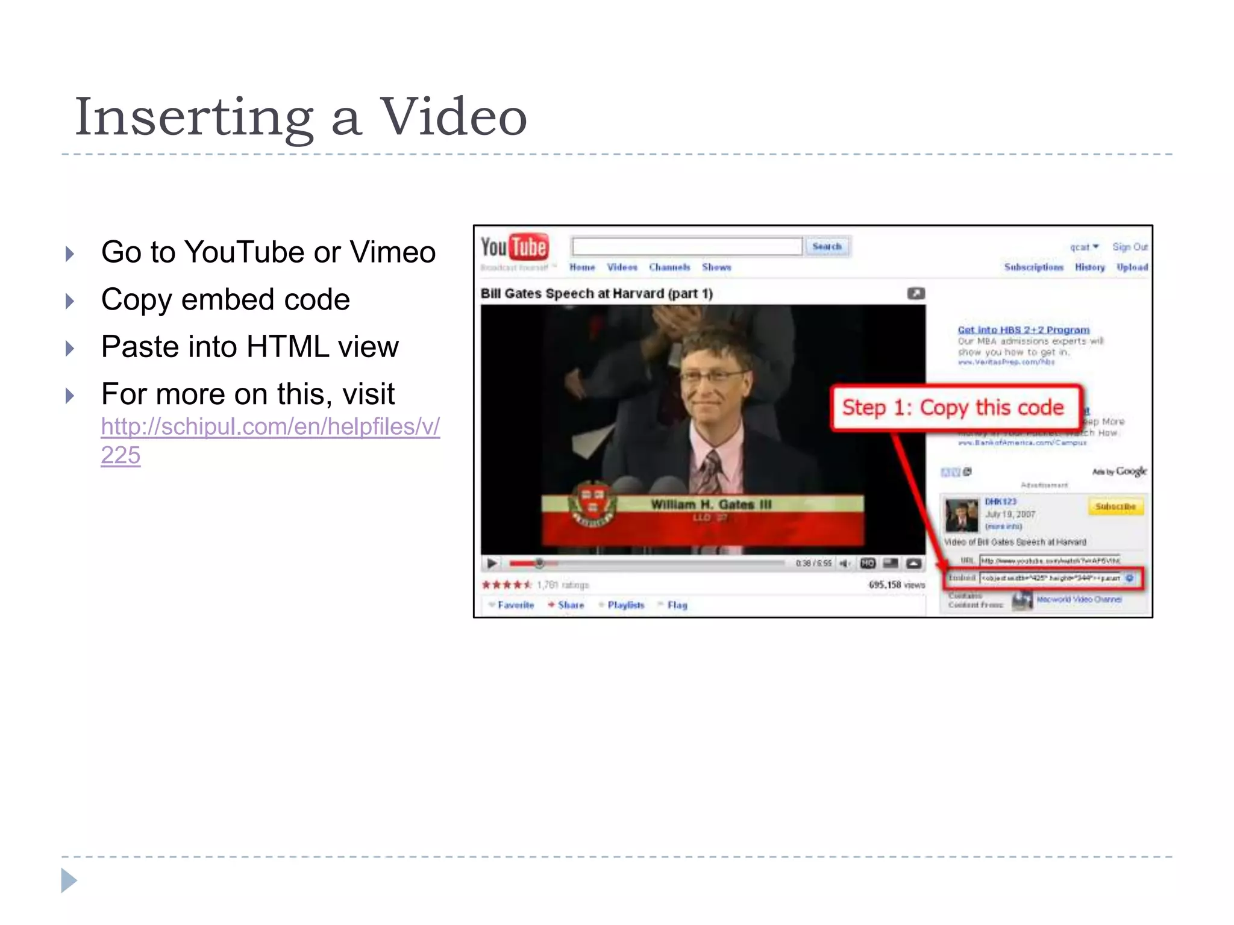Click the video progress bar scrubber

(x=539, y=563)
